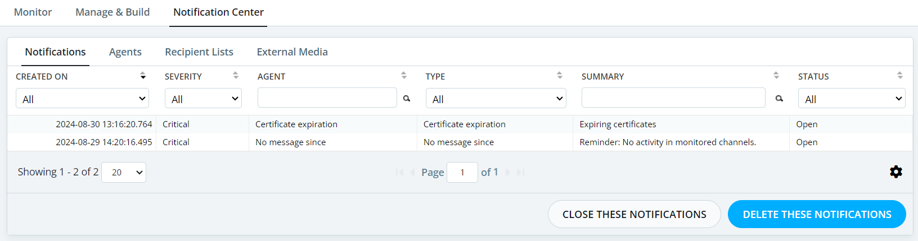Open the Severity filter dropdown
The width and height of the screenshot is (918, 241).
tap(203, 98)
